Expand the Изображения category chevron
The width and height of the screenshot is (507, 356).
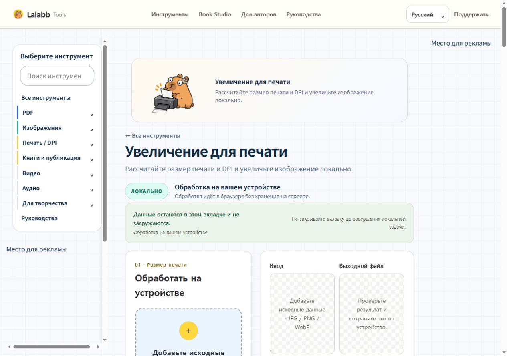pyautogui.click(x=91, y=130)
